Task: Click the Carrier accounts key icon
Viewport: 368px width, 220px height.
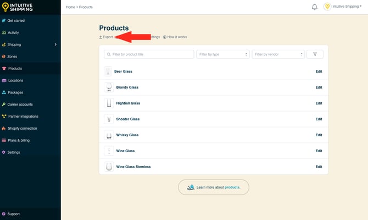Action: [x=3, y=105]
